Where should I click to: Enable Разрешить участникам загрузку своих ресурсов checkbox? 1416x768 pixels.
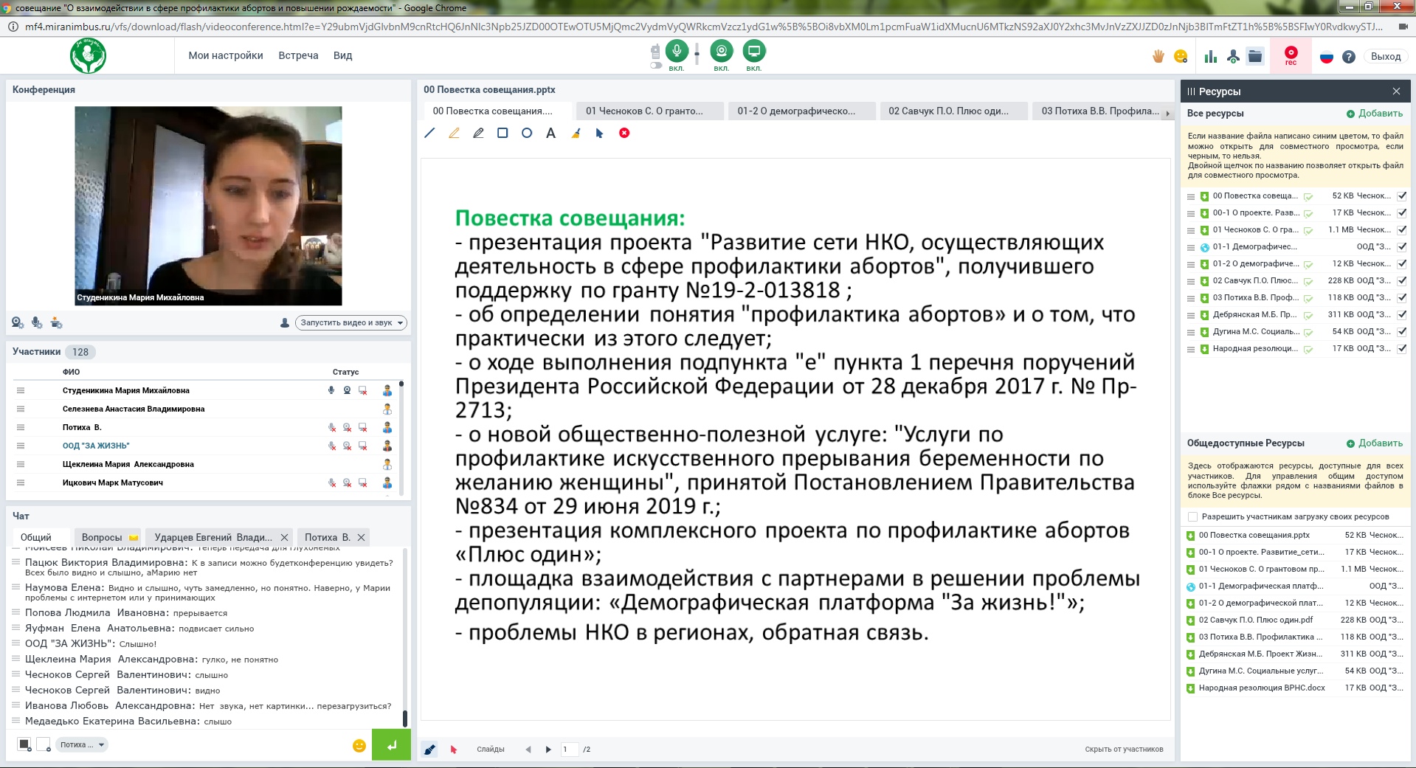1192,516
